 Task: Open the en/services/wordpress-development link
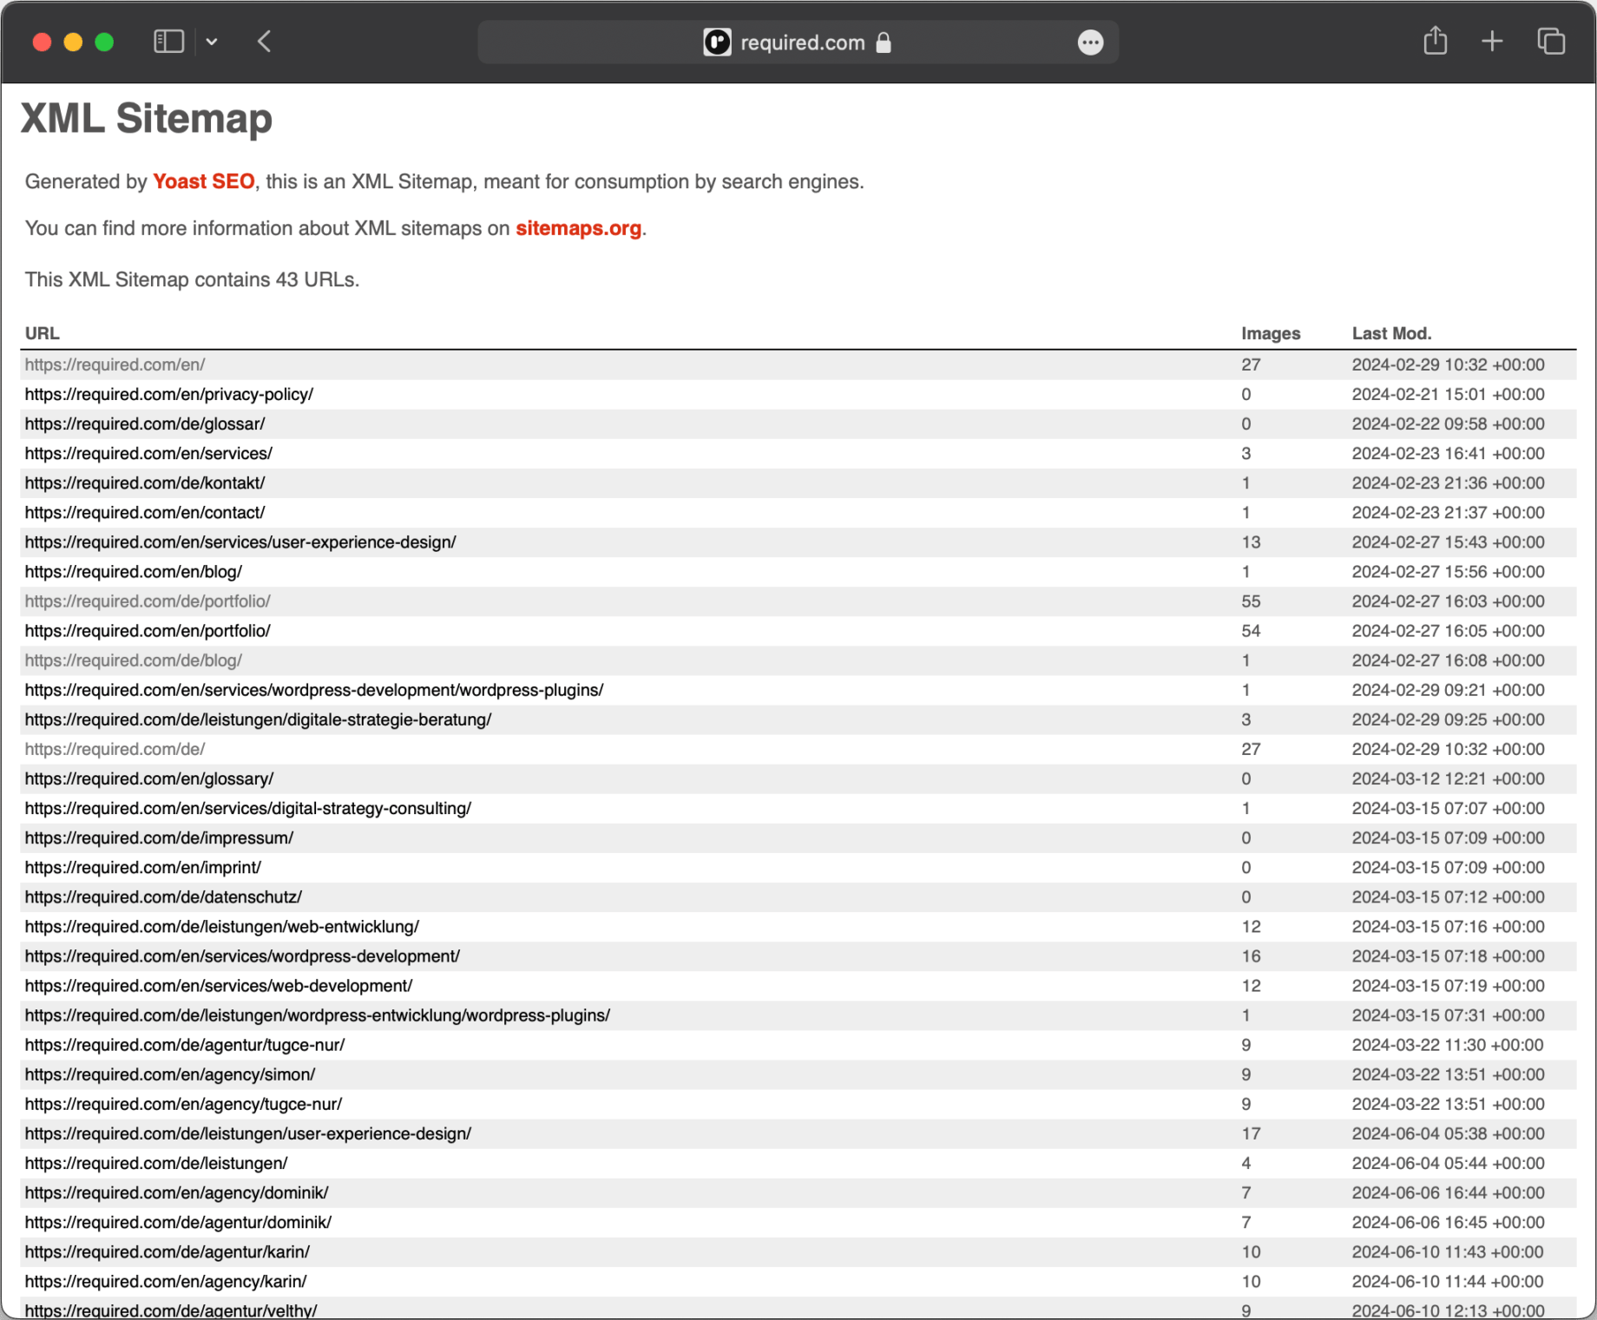coord(241,956)
